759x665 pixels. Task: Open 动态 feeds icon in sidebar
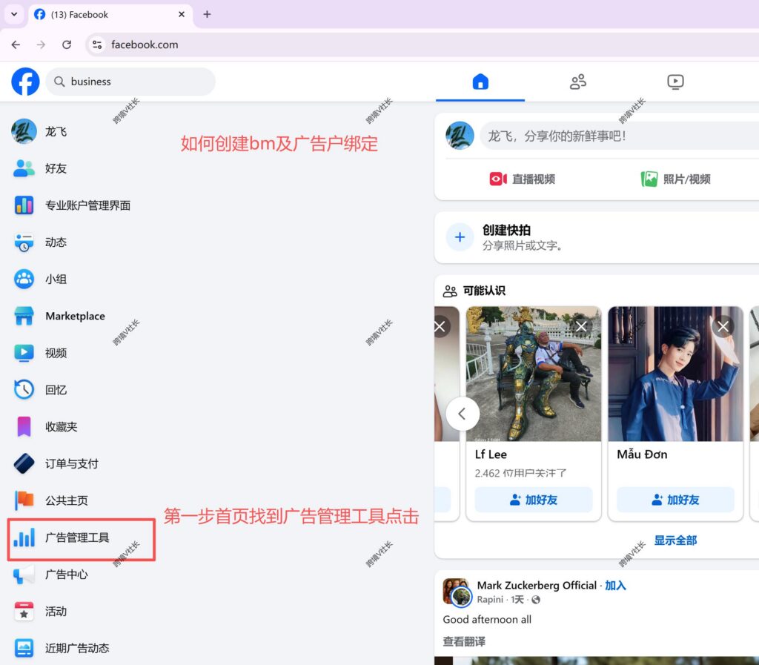[24, 242]
